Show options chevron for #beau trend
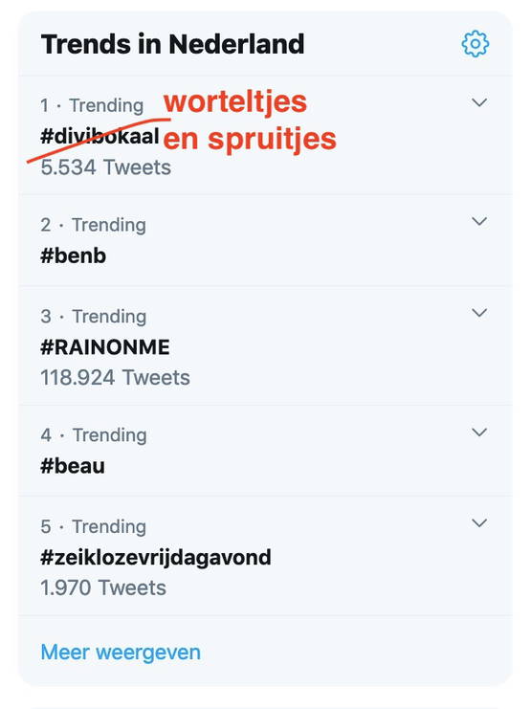531x709 pixels. pos(479,432)
